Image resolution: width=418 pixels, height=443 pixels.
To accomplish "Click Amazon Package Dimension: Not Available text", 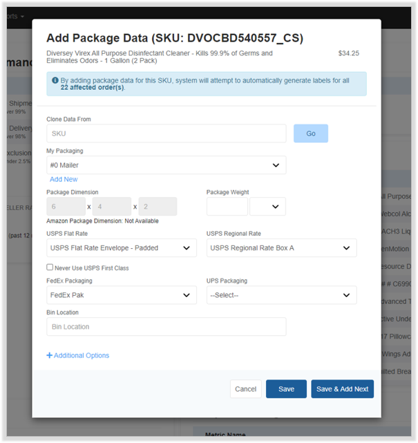I will pos(102,221).
